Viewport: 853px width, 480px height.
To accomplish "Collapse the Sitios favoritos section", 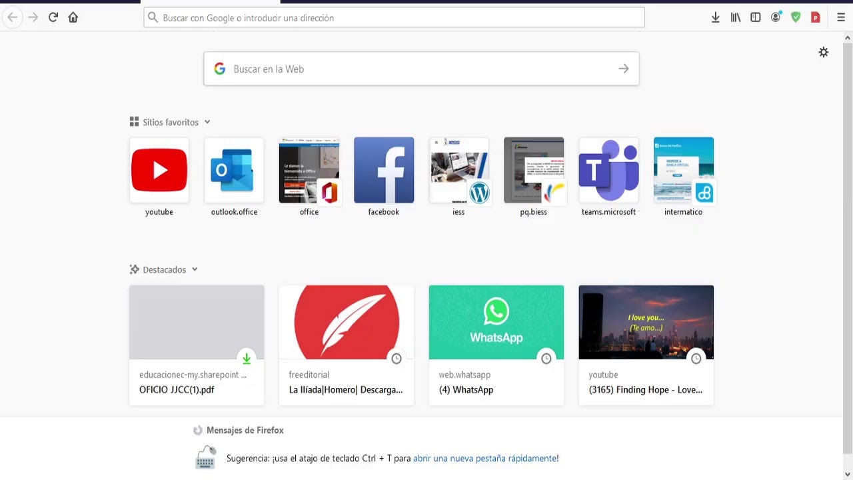I will (x=207, y=122).
